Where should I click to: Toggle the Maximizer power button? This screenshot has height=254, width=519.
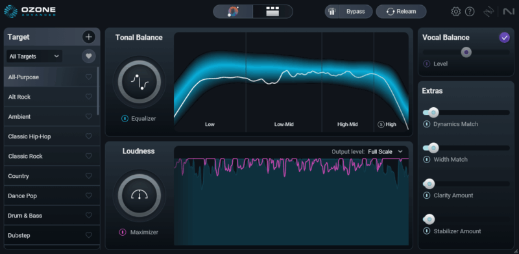coord(123,232)
